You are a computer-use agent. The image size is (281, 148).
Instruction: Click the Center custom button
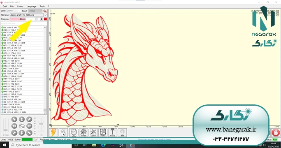[x=84, y=133]
